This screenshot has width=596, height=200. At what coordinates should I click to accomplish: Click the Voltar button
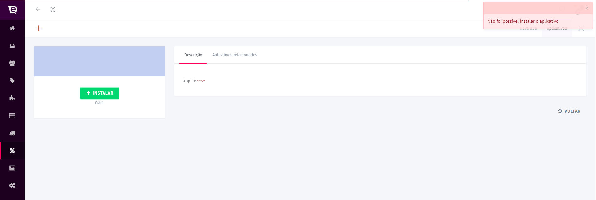click(x=569, y=111)
